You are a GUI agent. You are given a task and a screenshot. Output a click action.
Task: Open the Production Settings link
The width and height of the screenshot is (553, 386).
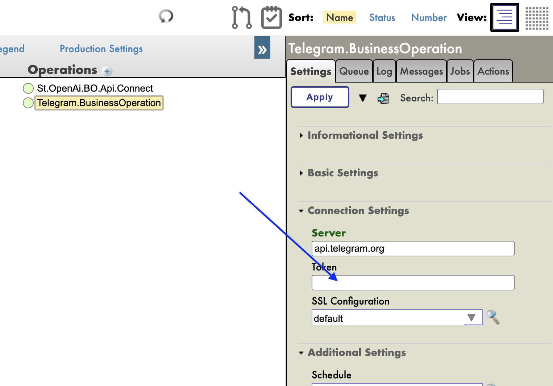[x=101, y=49]
